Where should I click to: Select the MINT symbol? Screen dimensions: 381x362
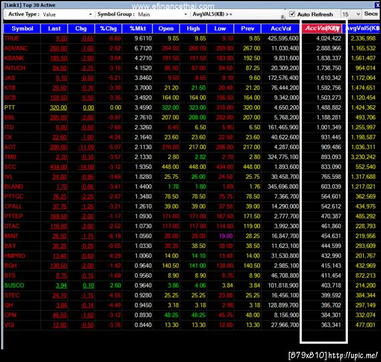coord(11,236)
